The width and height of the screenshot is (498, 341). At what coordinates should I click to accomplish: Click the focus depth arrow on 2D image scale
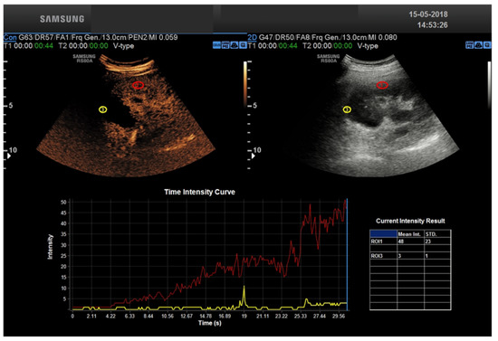coord(254,156)
